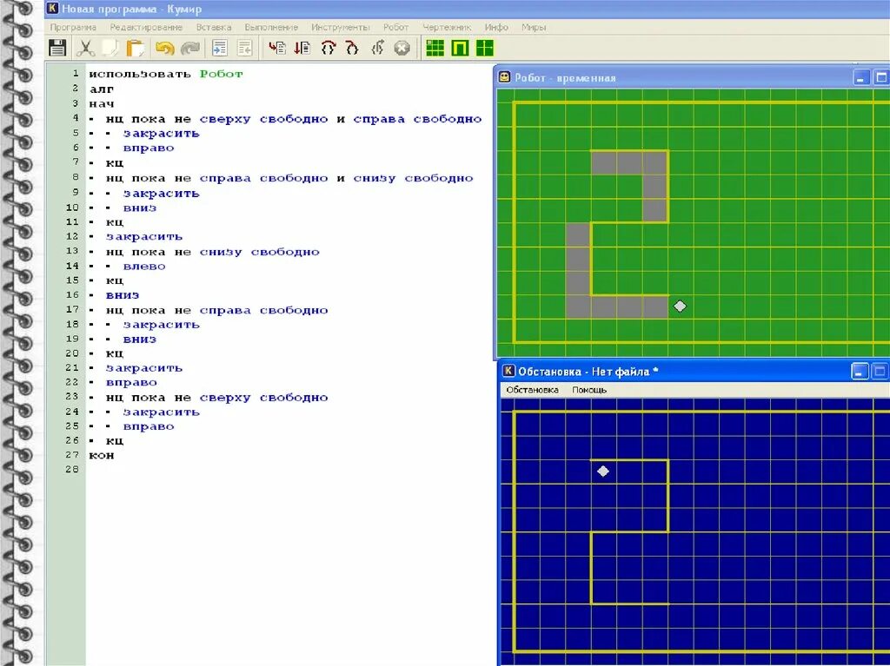Minimize the Обстановка window
Viewport: 890px width, 666px height.
860,372
